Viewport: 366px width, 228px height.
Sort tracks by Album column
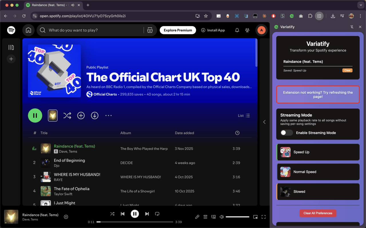pyautogui.click(x=126, y=133)
